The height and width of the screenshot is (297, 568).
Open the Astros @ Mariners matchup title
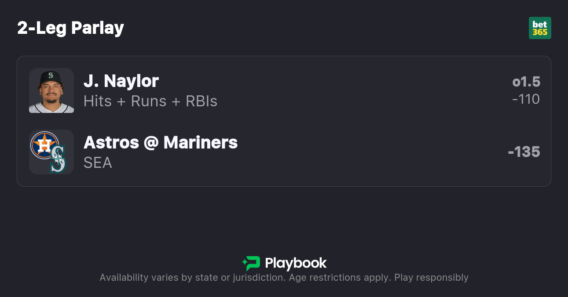tap(161, 142)
